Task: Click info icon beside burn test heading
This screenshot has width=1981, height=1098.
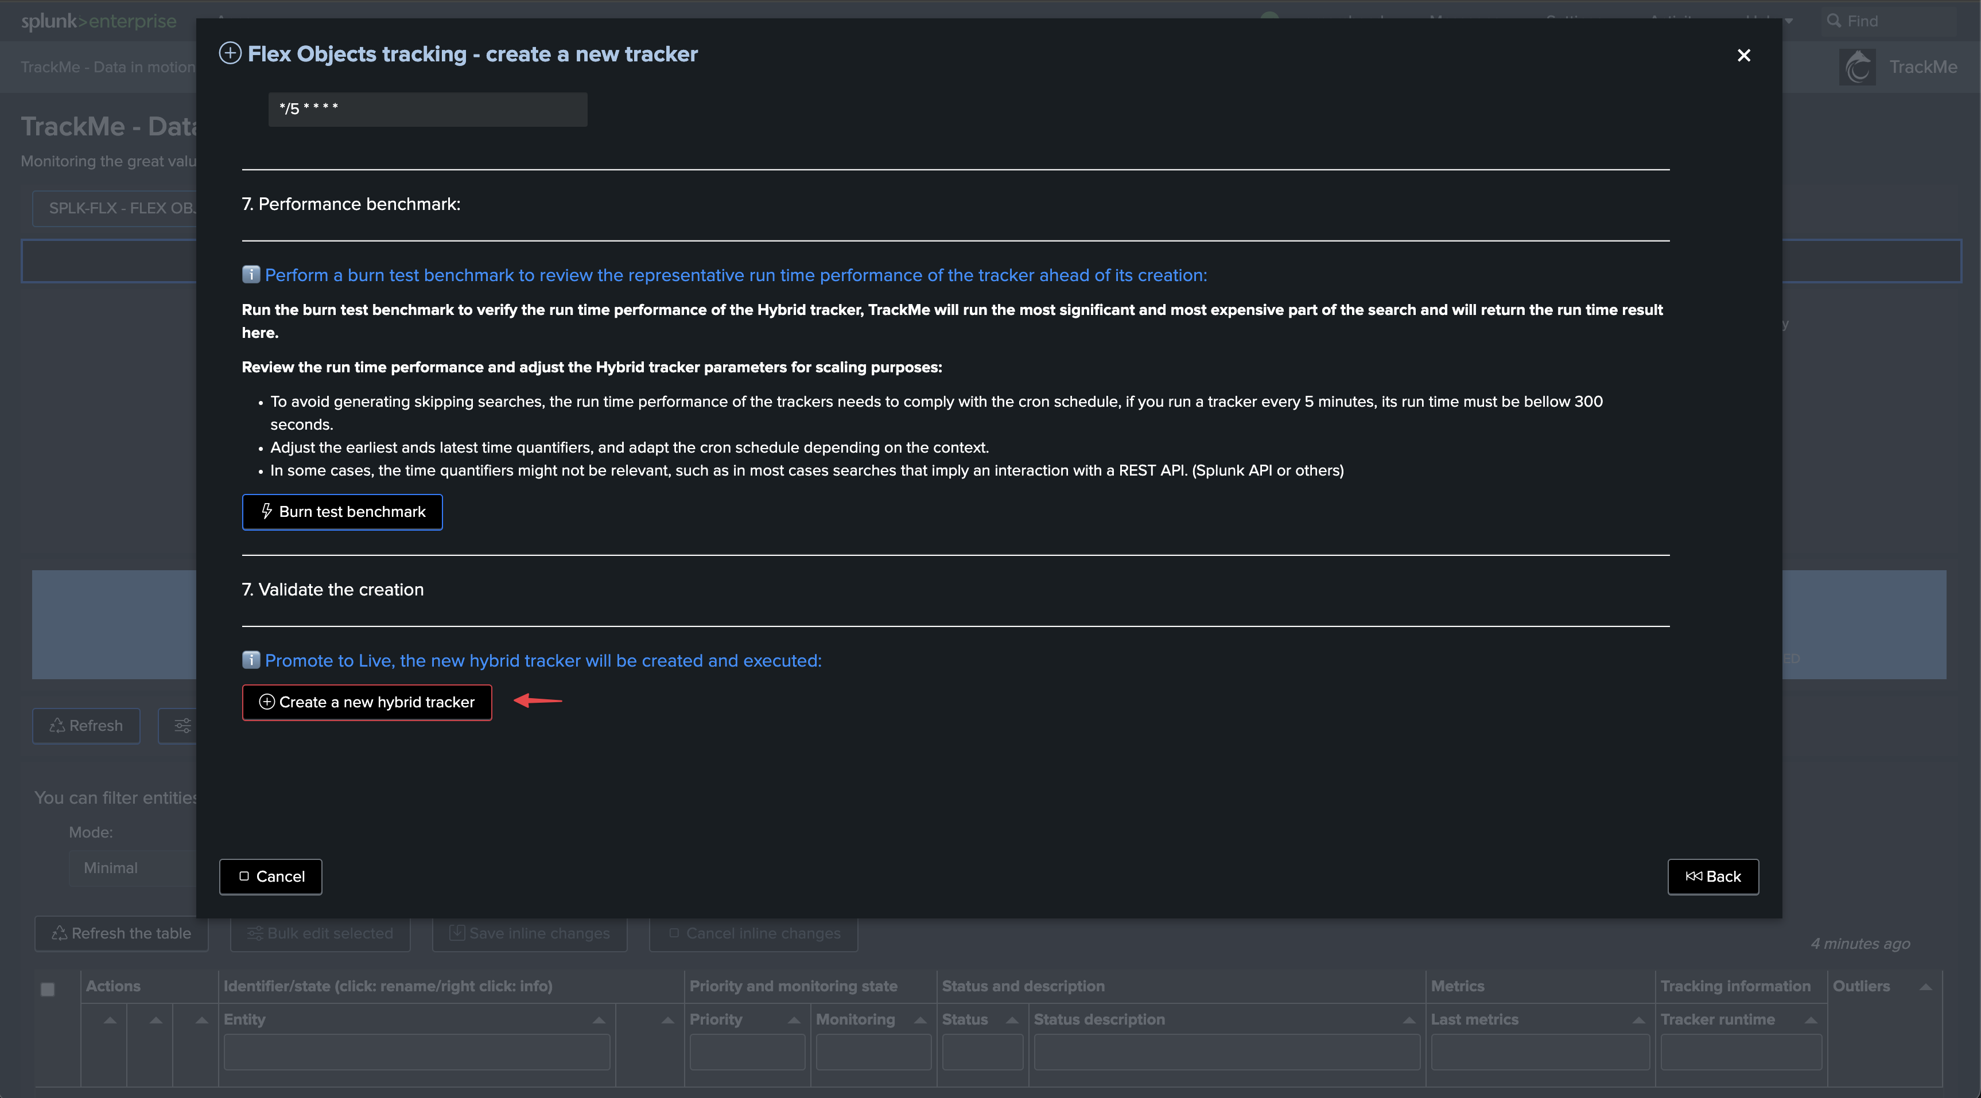Action: [x=251, y=274]
